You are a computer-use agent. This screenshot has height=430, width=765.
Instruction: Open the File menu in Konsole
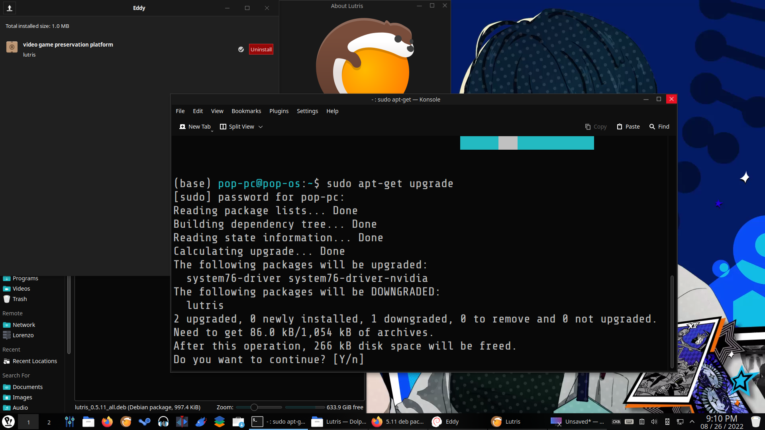click(180, 111)
